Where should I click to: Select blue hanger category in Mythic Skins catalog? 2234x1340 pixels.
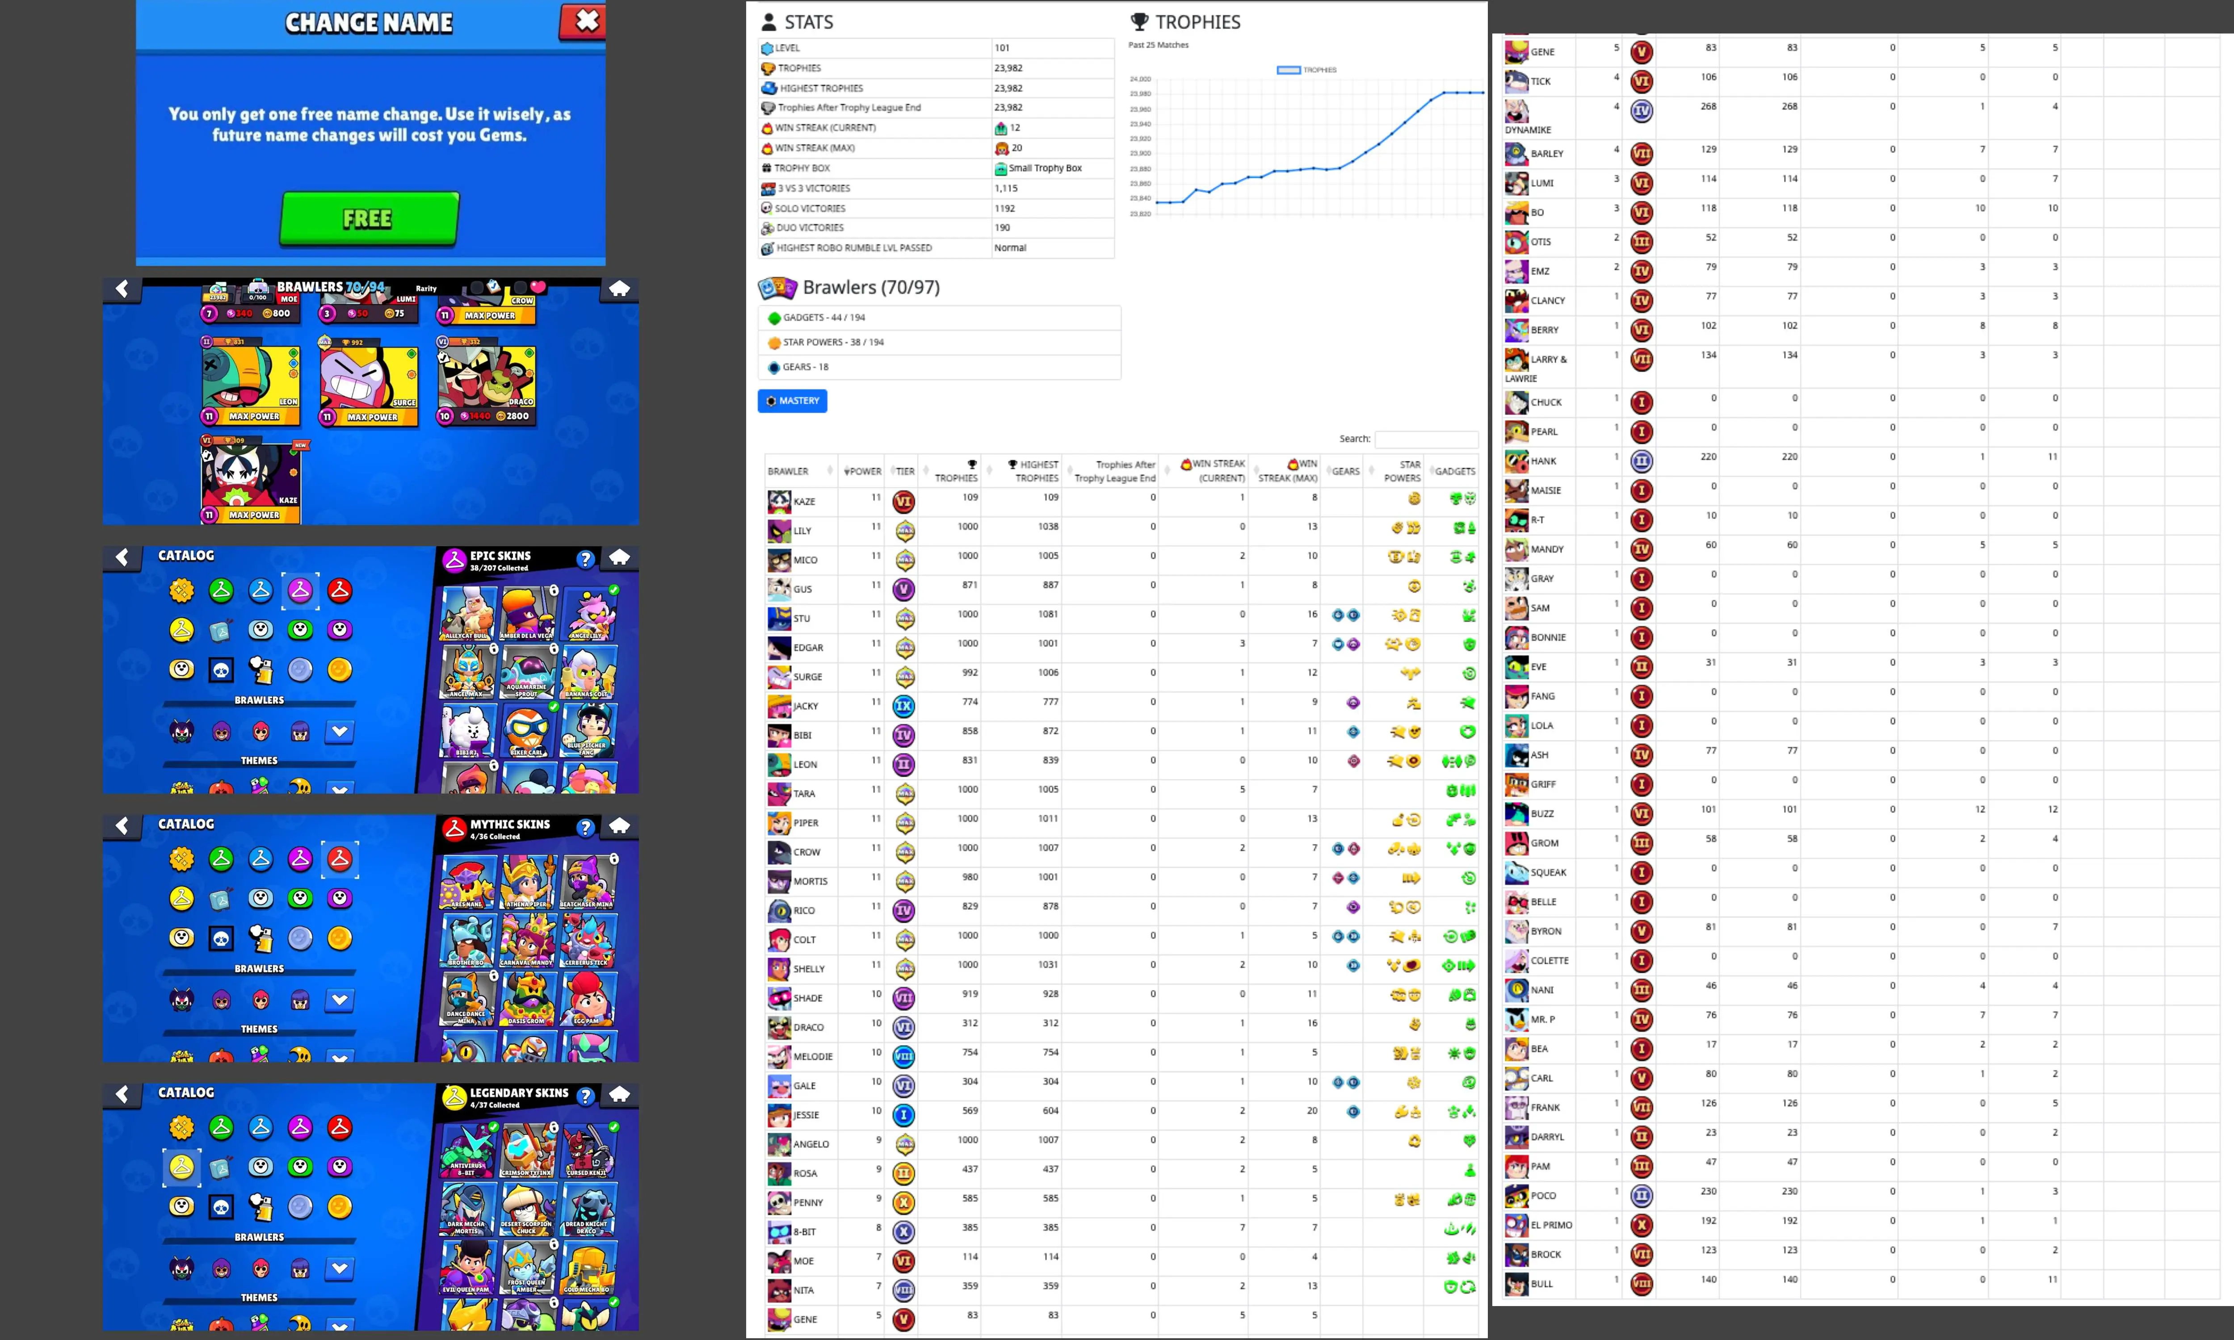coord(261,859)
